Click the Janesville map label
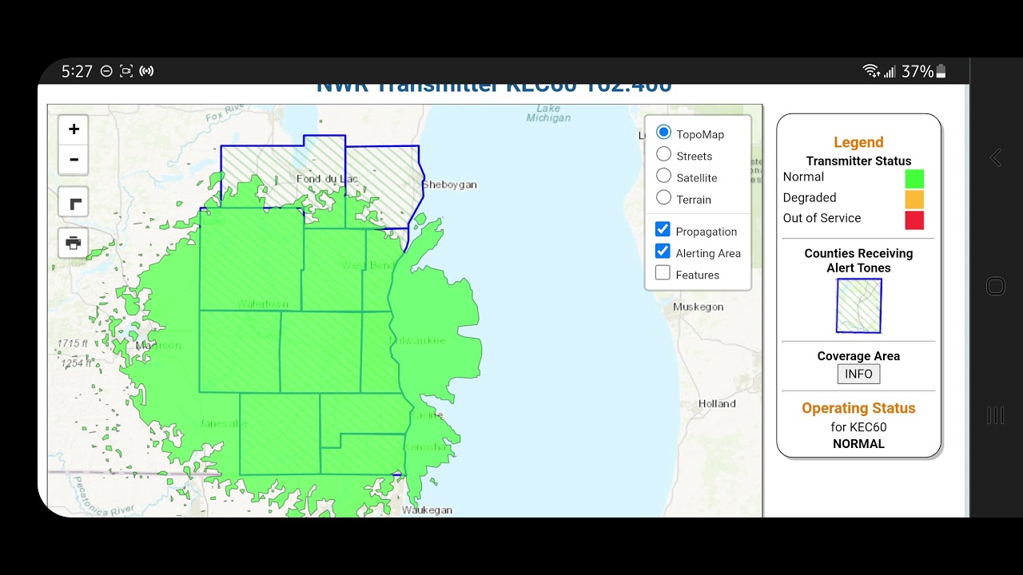The image size is (1023, 575). coord(223,423)
